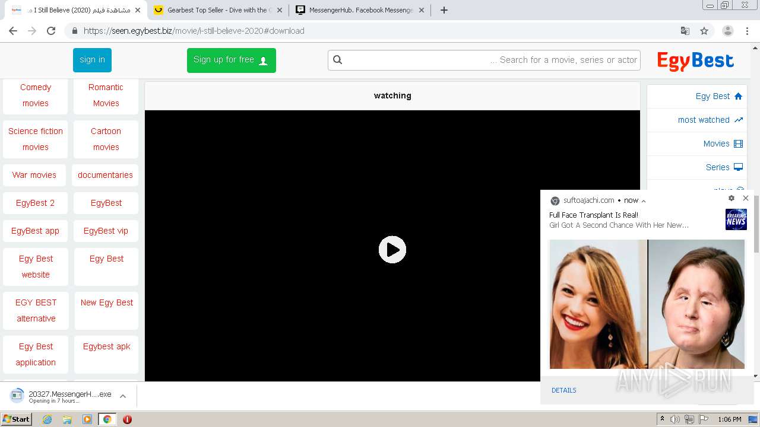Open most watched in sidebar
The height and width of the screenshot is (427, 760).
710,120
